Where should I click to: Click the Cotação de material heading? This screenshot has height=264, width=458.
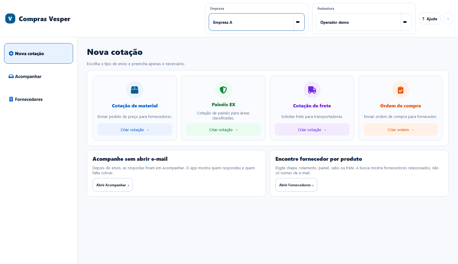pyautogui.click(x=135, y=106)
